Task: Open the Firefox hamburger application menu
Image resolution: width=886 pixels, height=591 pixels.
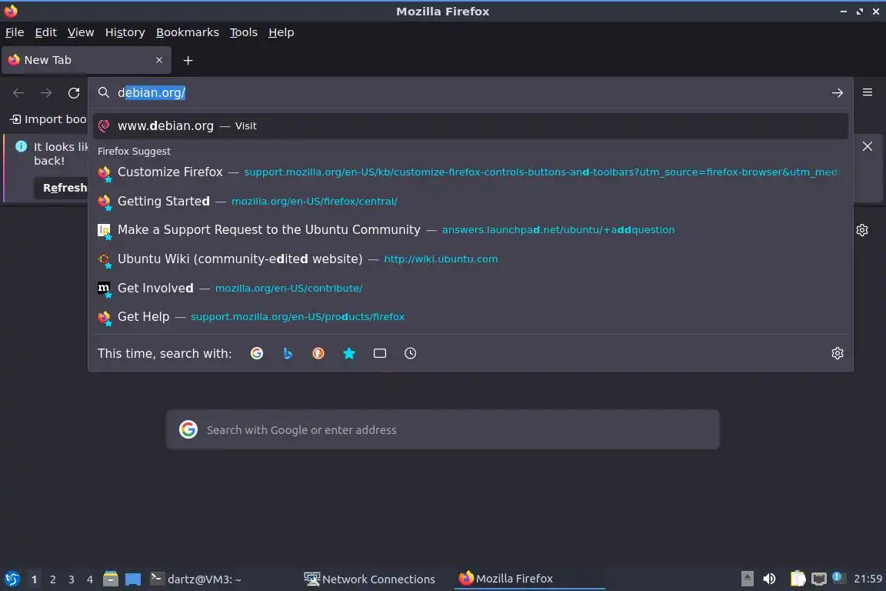Action: [868, 92]
